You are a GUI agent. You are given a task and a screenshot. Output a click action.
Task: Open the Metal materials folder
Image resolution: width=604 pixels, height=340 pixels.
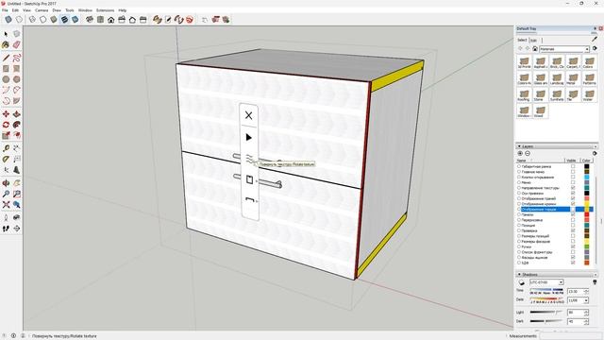point(573,79)
